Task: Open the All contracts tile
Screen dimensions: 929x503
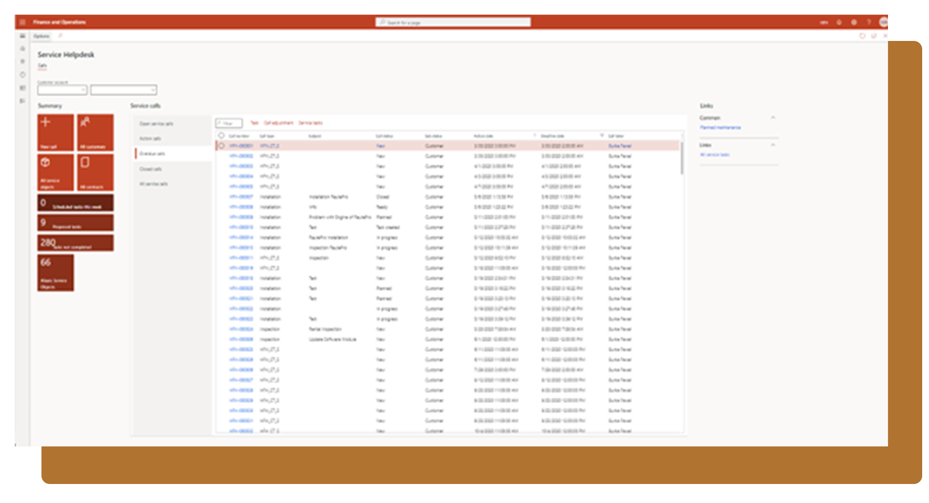Action: (x=95, y=173)
